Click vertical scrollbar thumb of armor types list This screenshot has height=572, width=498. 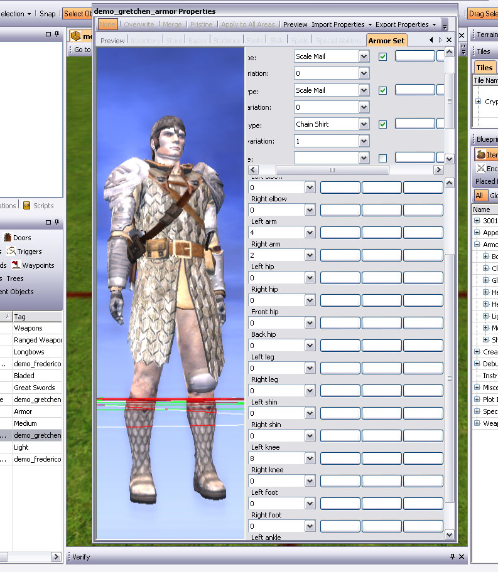click(450, 101)
